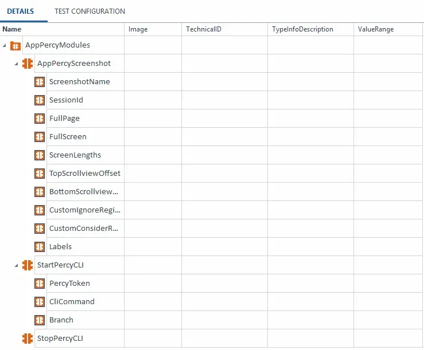Click the FullScreen attribute icon
Screen dimensions: 424x350
40,137
